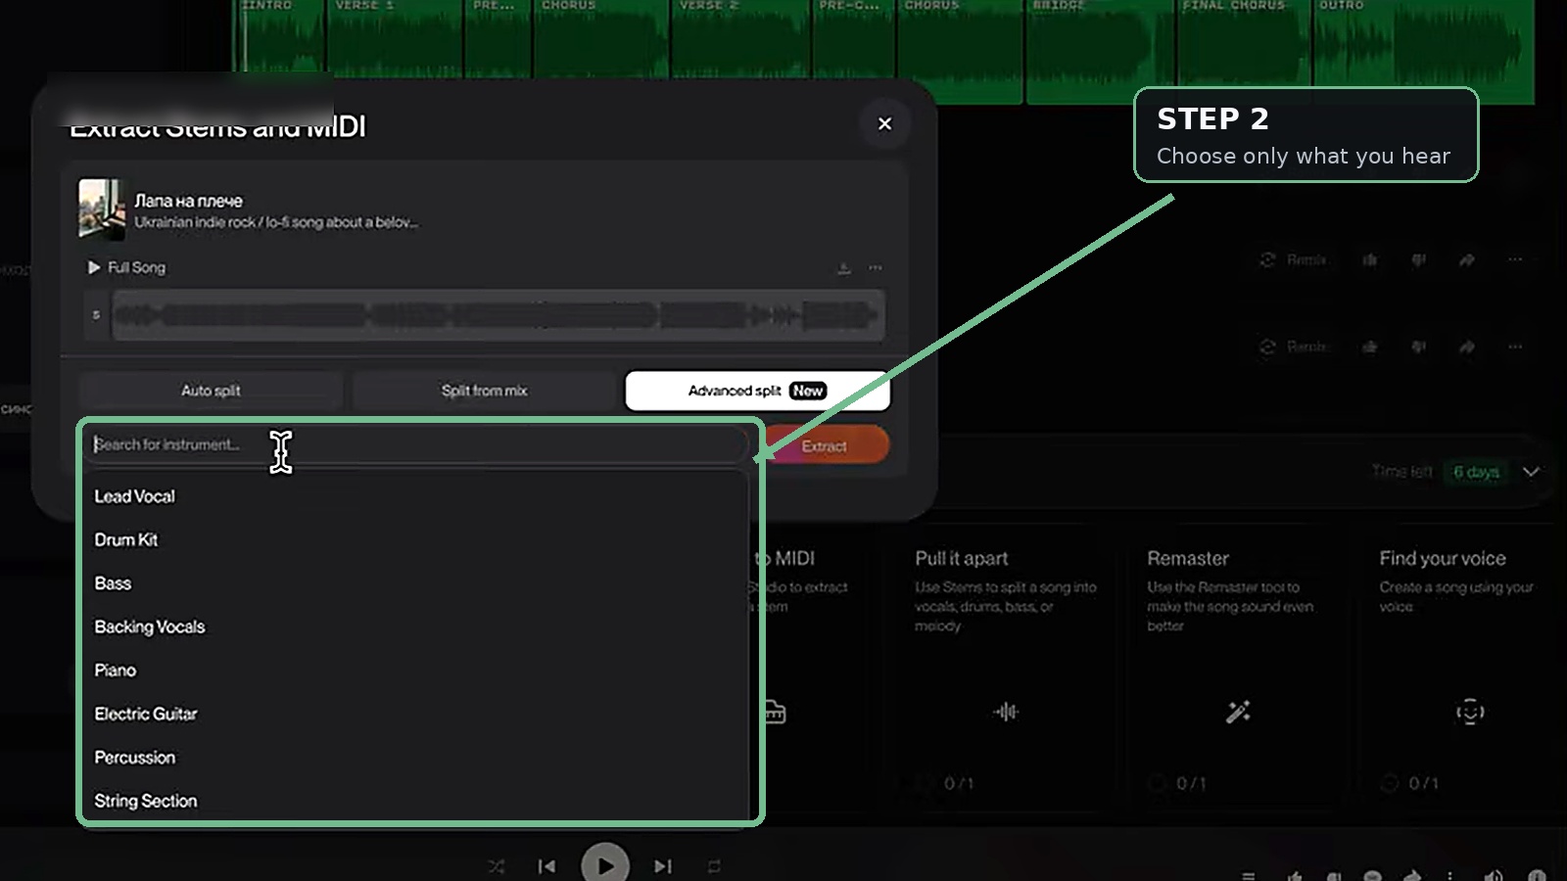This screenshot has width=1567, height=881.
Task: Click the MIDI keyboard icon in the card
Action: click(774, 712)
